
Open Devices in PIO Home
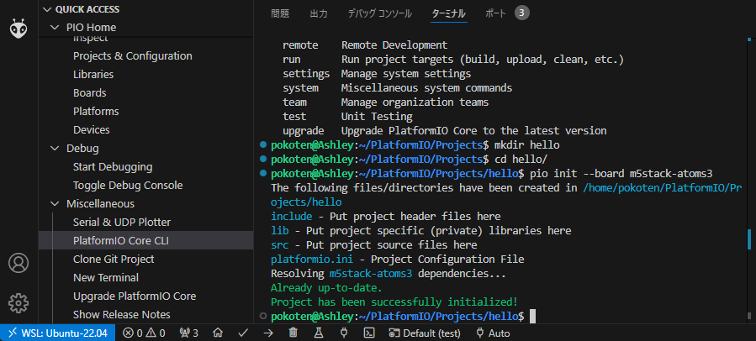coord(92,129)
